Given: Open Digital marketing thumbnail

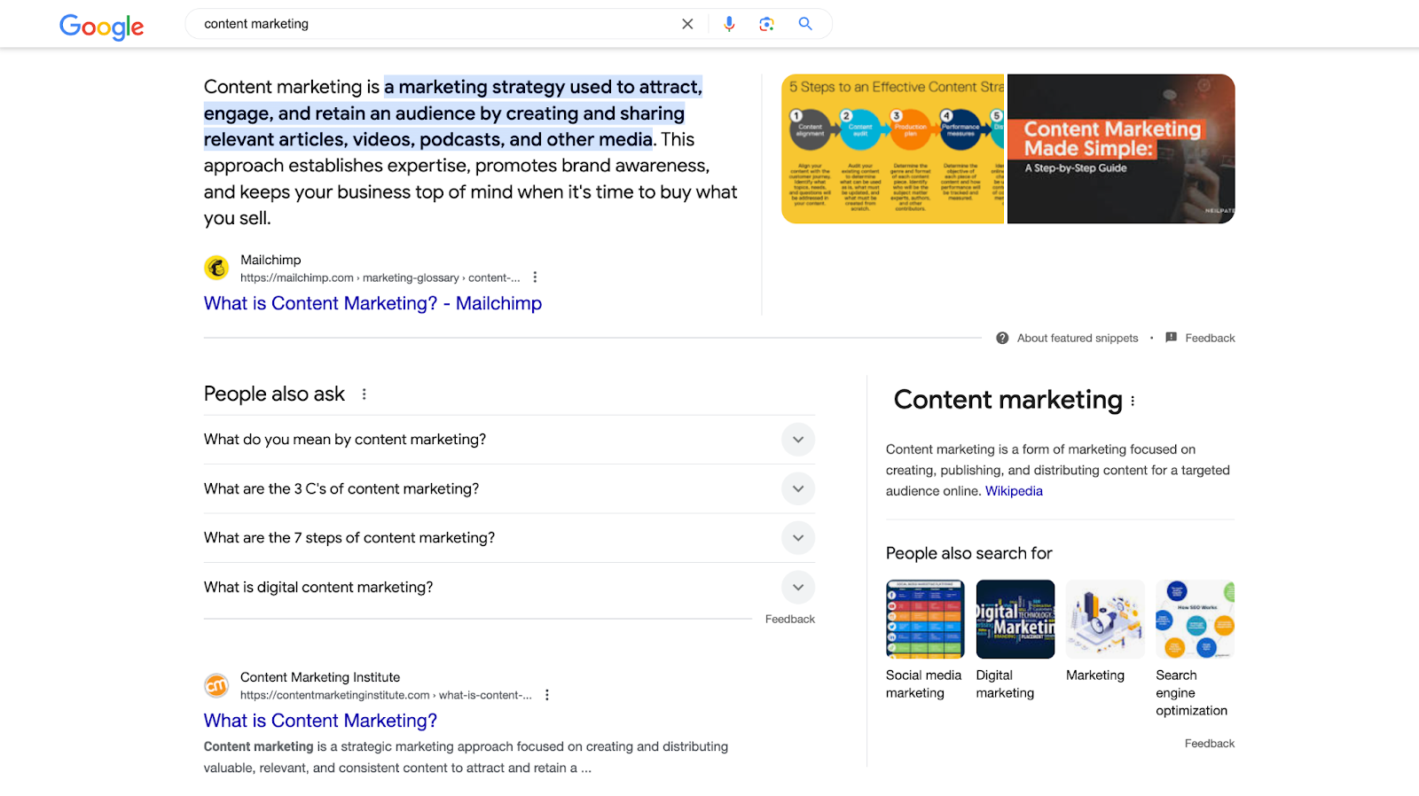Looking at the screenshot, I should tap(1015, 620).
